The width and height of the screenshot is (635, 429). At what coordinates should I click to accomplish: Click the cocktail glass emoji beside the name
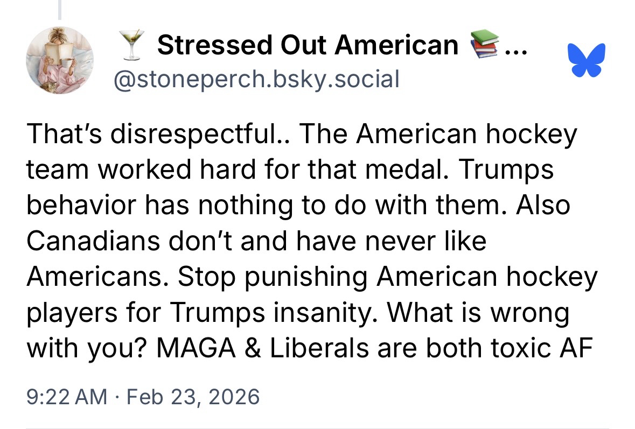click(133, 44)
